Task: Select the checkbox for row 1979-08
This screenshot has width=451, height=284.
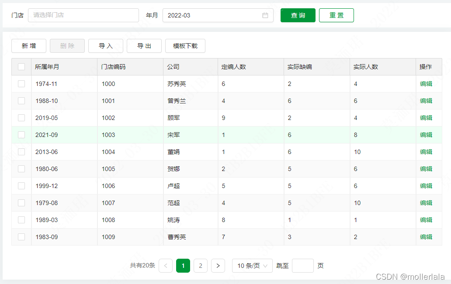Action: tap(21, 203)
